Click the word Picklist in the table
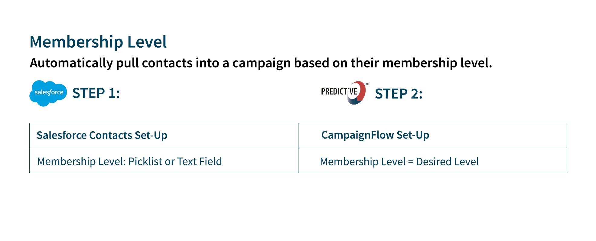The image size is (596, 241). coord(145,161)
